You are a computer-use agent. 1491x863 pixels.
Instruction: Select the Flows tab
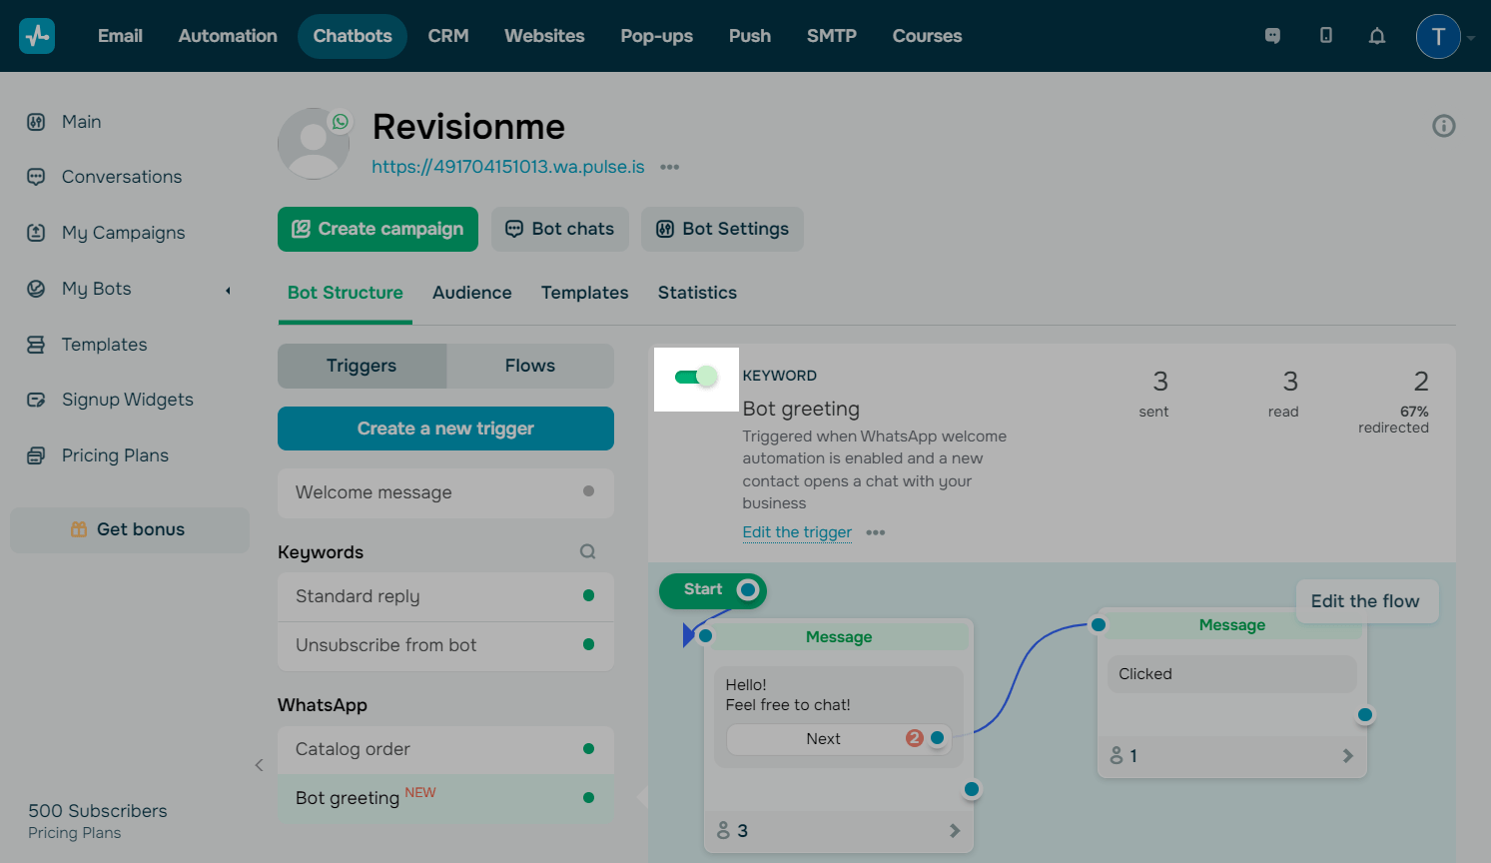point(529,366)
